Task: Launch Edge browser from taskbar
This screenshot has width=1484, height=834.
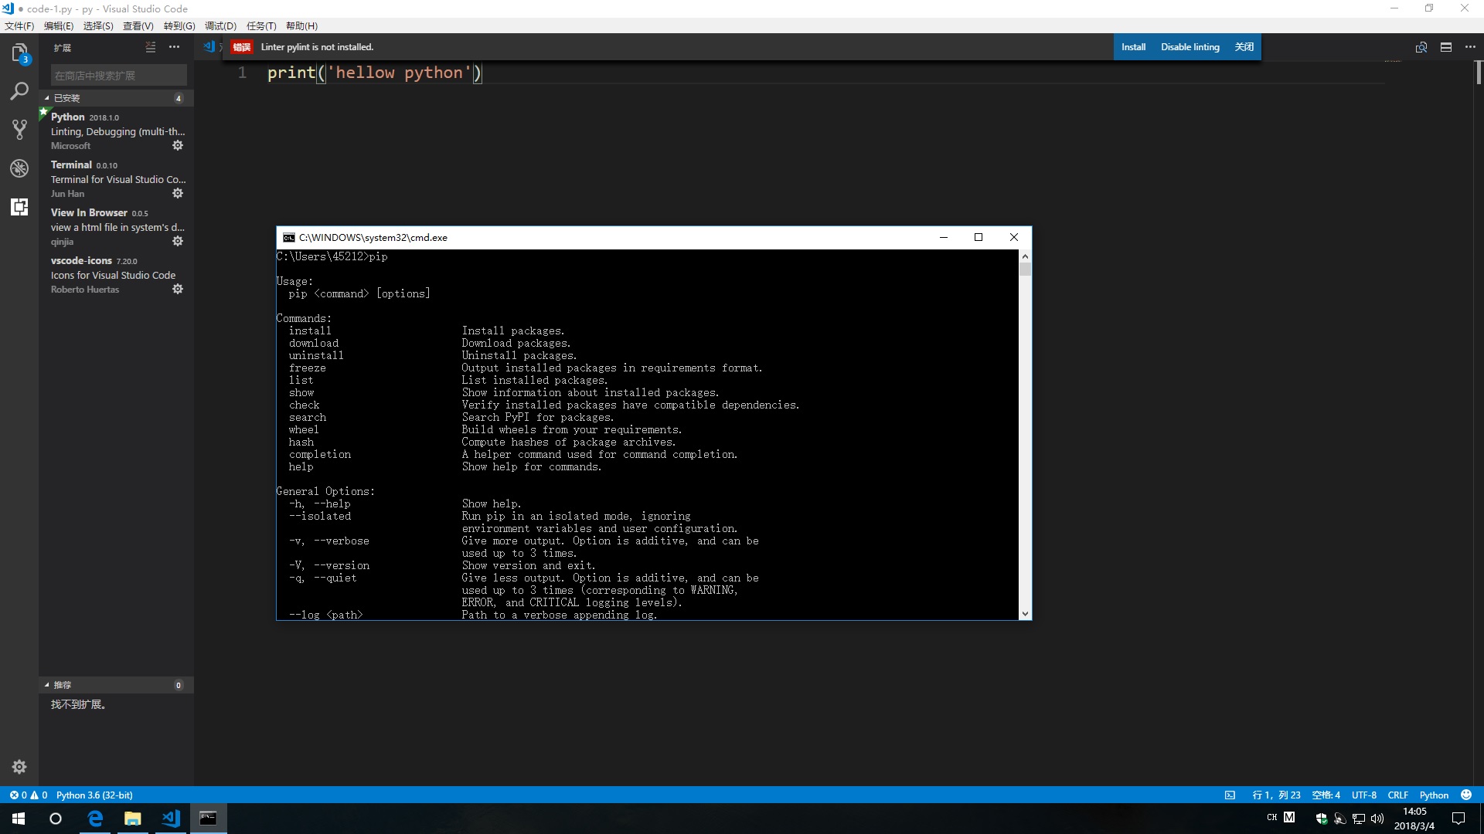Action: [x=95, y=819]
